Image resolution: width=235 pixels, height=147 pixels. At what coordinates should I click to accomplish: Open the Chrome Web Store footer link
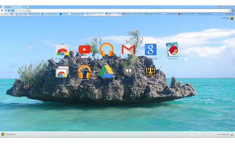pyautogui.click(x=225, y=135)
